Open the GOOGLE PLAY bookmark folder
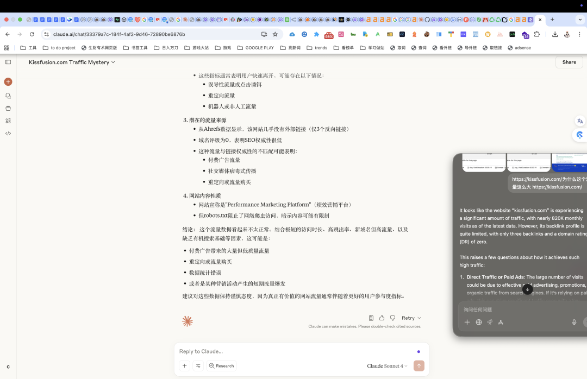This screenshot has width=587, height=379. pos(255,48)
